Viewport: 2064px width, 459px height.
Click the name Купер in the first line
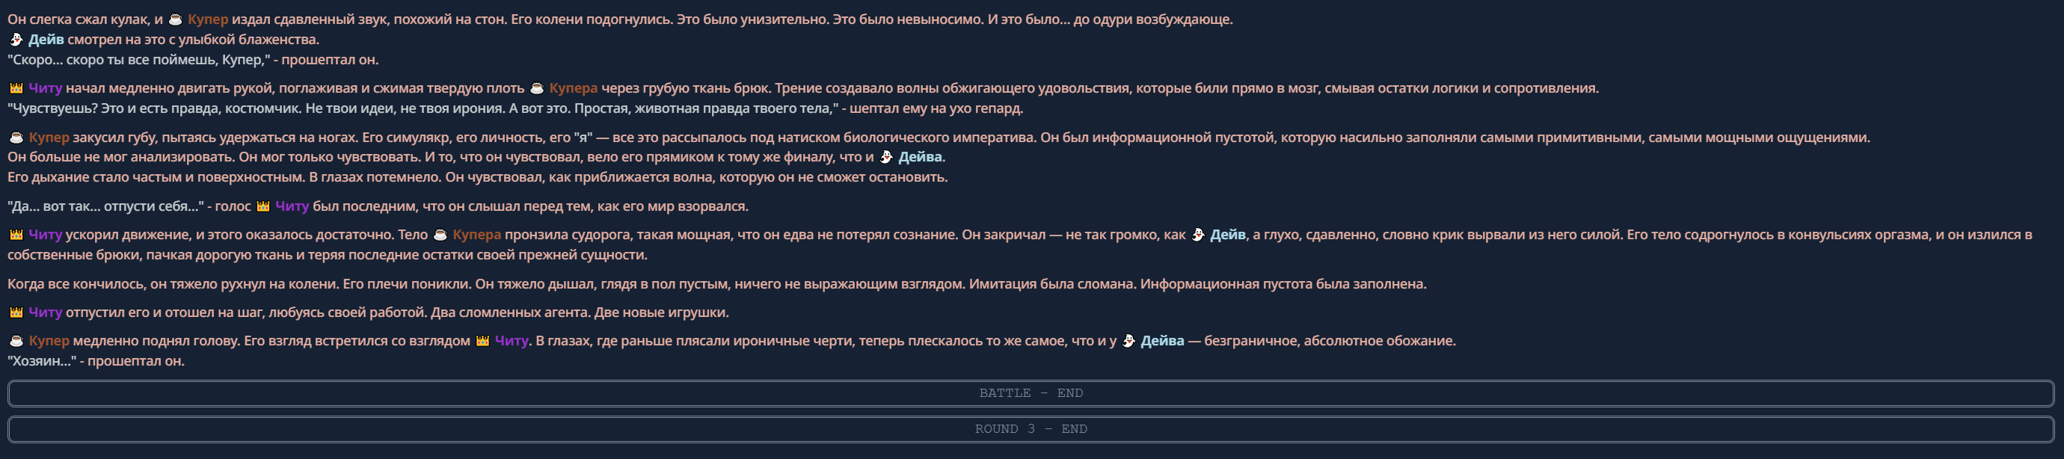tap(208, 19)
